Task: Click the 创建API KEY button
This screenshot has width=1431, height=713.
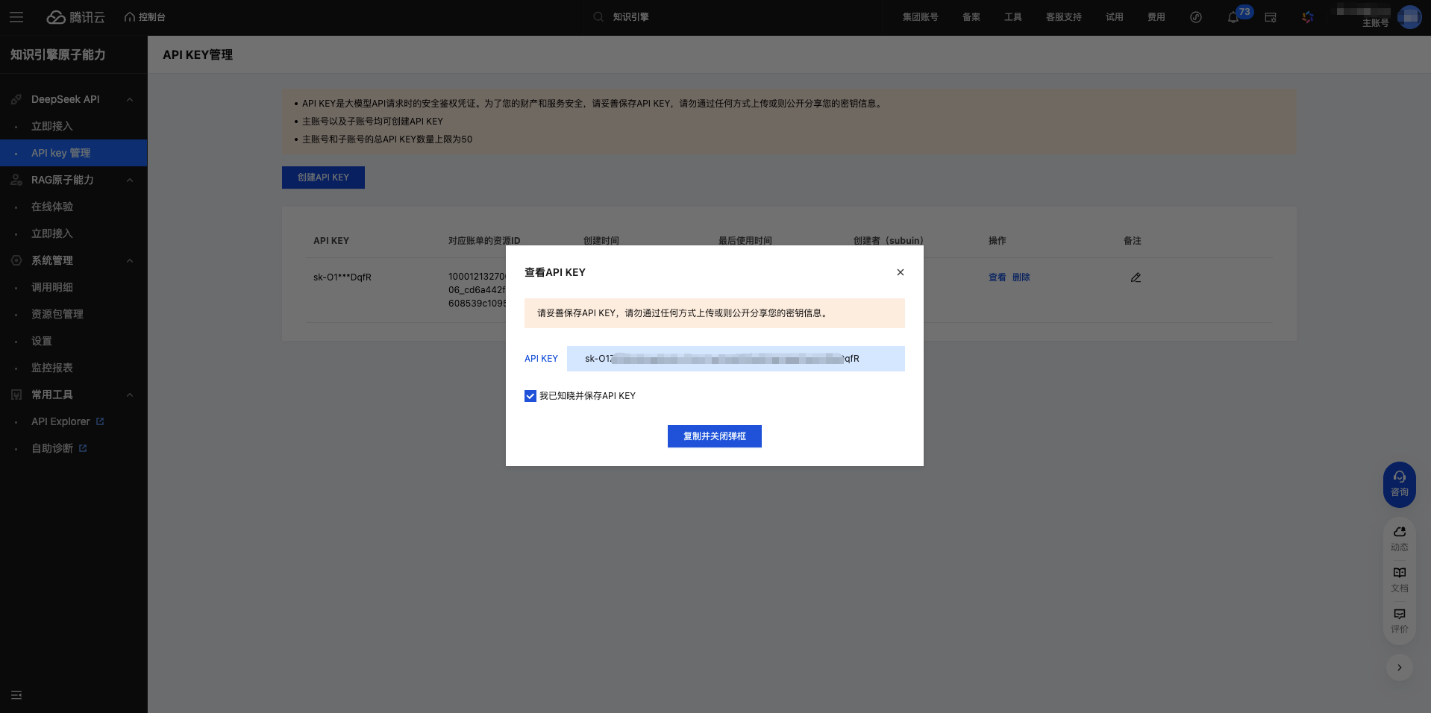Action: (x=323, y=178)
